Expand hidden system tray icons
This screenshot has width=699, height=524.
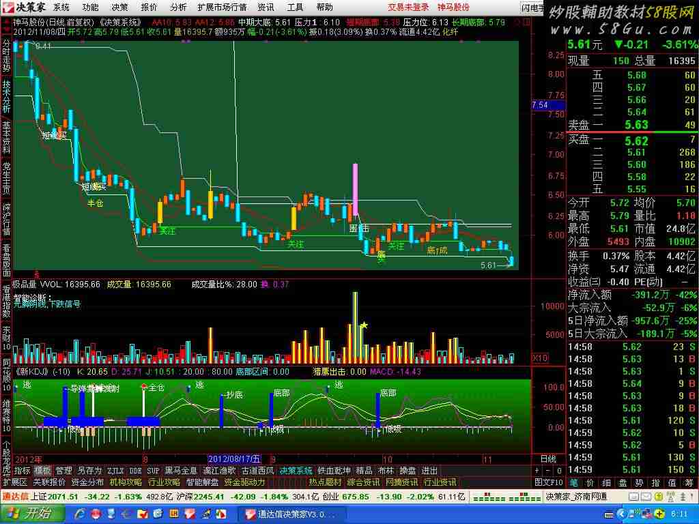click(x=623, y=514)
